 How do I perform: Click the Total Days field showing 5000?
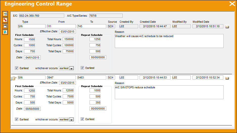pos(68,102)
